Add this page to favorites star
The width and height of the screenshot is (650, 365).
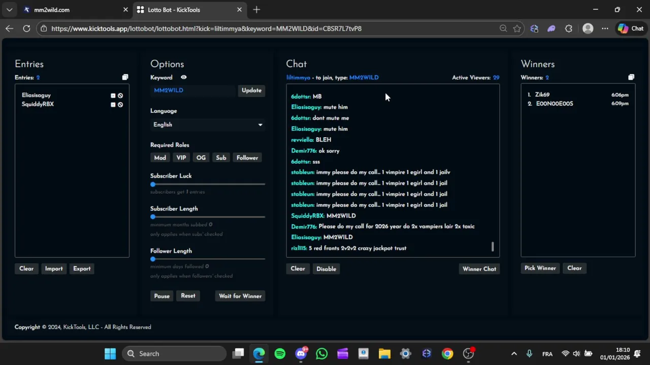tap(517, 28)
